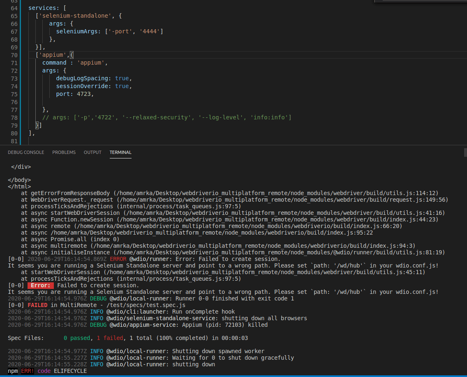Click the 'appium' string on line 70
This screenshot has width=467, height=377.
click(x=53, y=55)
